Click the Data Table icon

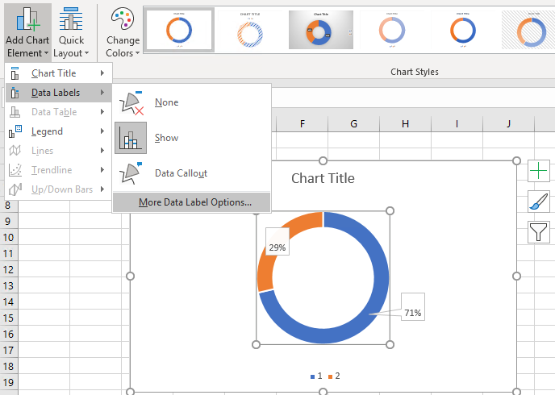pyautogui.click(x=15, y=112)
